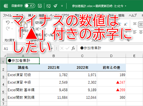Select column D header
Viewport: 143px width, 106px height.
[x=111, y=56]
